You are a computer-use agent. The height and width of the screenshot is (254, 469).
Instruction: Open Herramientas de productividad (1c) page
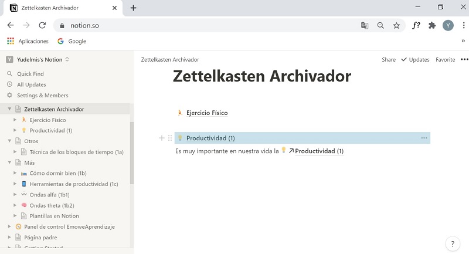(x=74, y=184)
